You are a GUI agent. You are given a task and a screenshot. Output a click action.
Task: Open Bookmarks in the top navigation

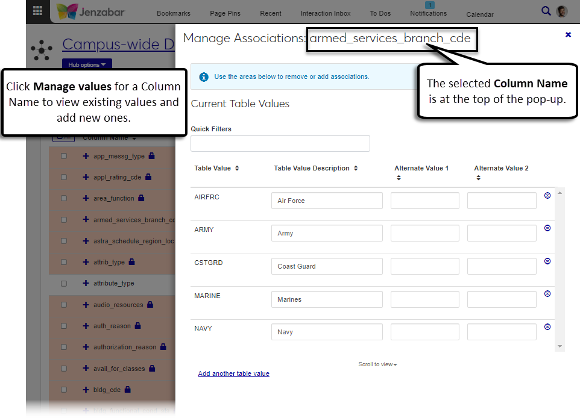174,13
